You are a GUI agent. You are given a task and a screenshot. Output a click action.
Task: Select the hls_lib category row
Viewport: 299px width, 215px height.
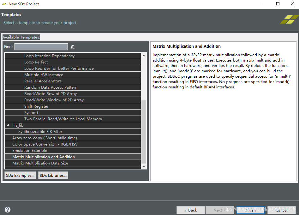pyautogui.click(x=73, y=125)
